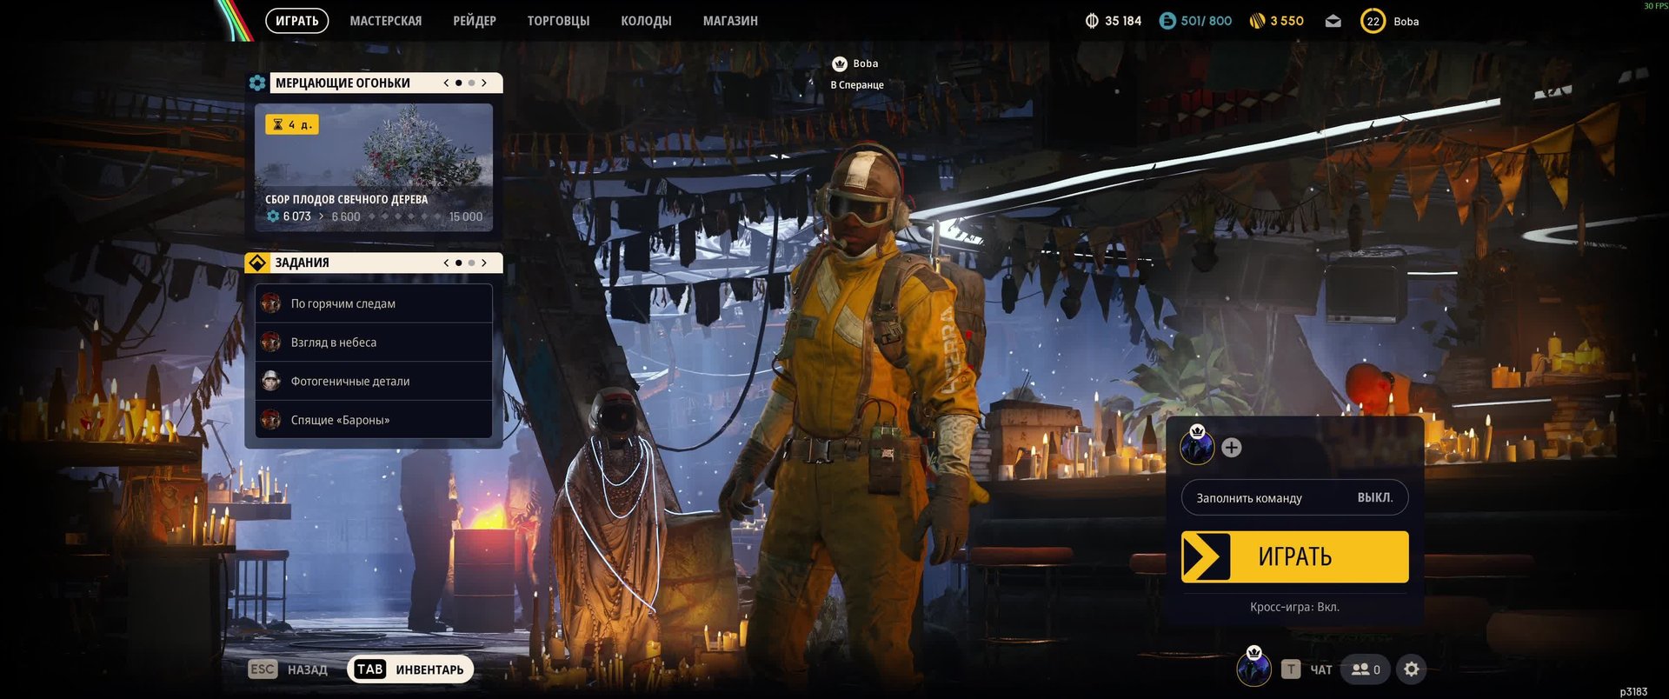
Task: Click the ESC НАЗАД back button
Action: click(289, 669)
